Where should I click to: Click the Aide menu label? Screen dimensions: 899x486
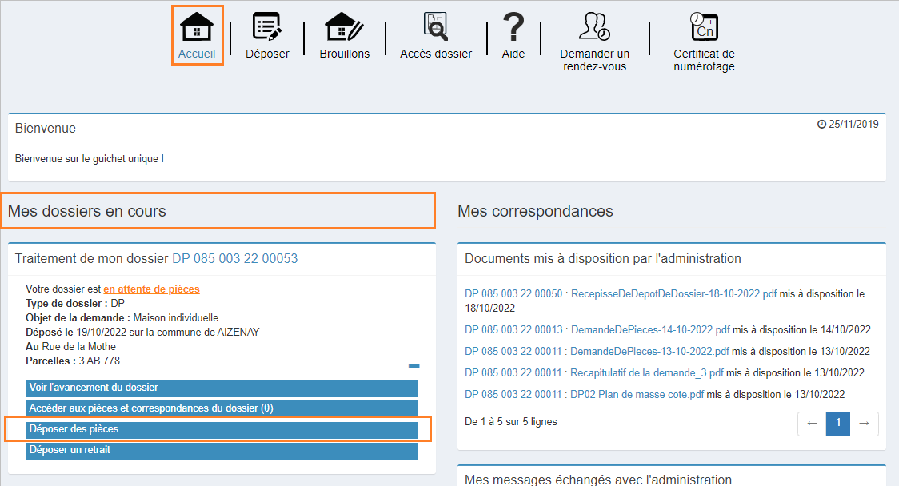click(513, 54)
